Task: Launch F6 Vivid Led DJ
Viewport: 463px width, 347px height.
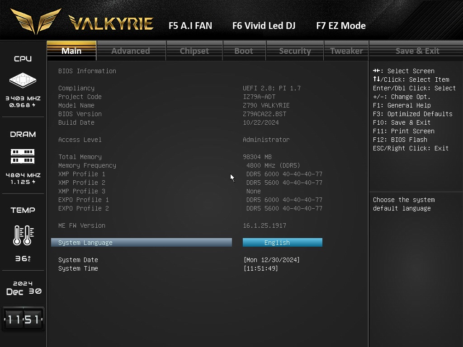Action: click(x=264, y=26)
